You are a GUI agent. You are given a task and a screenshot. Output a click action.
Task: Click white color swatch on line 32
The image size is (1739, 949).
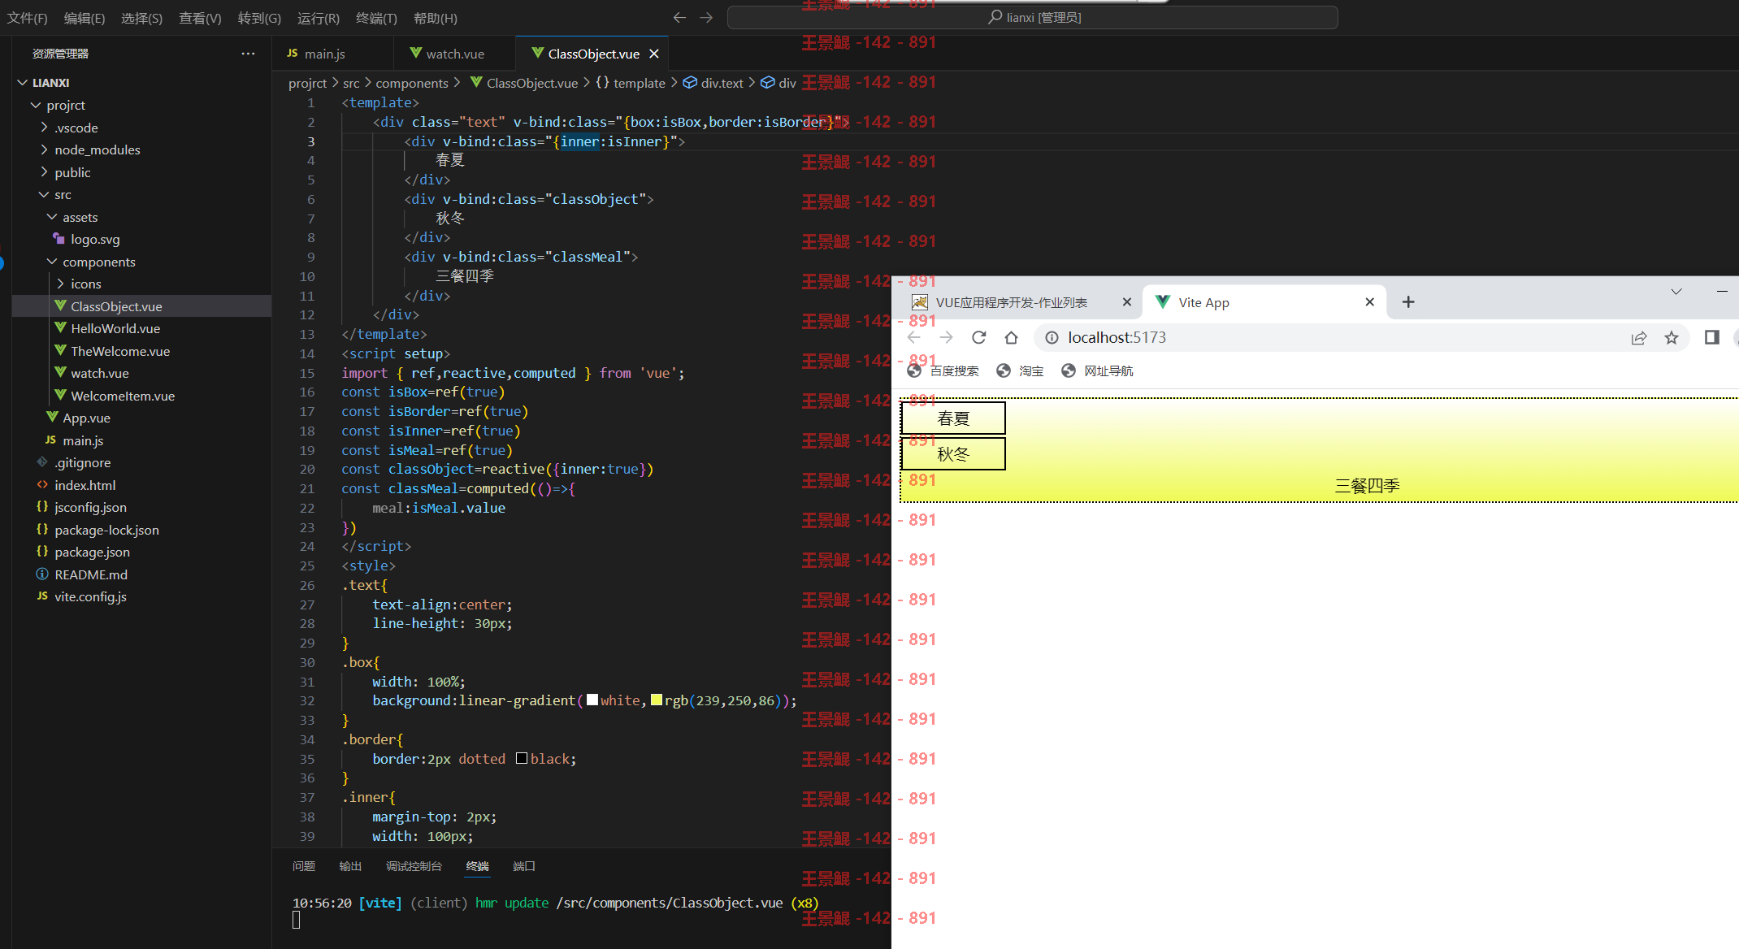592,700
